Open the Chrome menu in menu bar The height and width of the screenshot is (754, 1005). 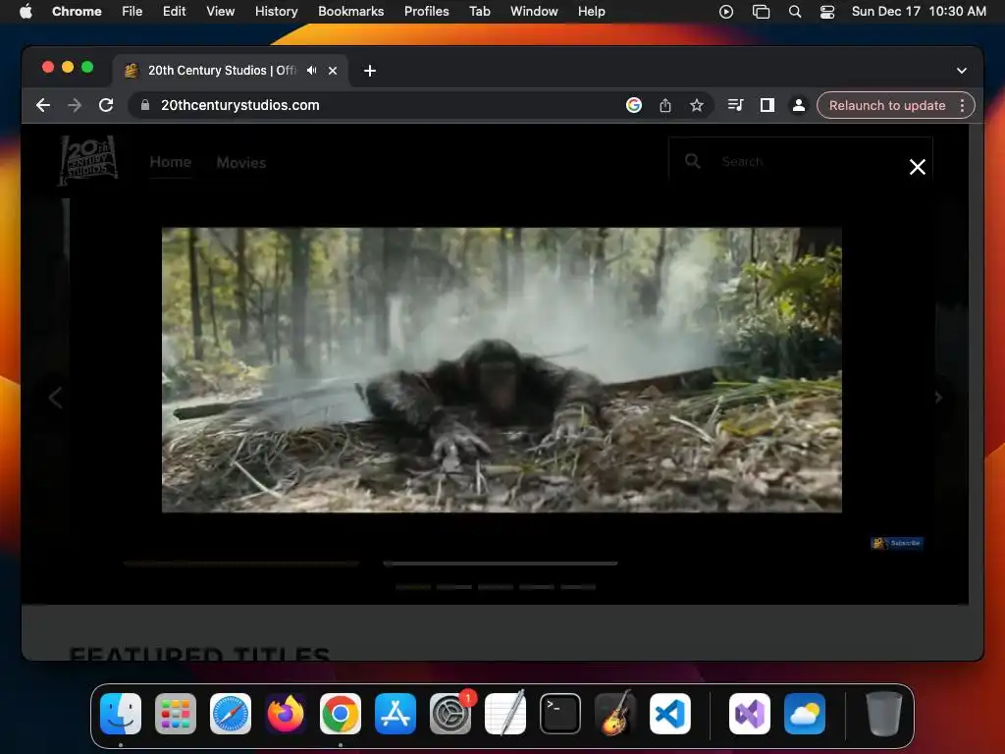pyautogui.click(x=77, y=12)
